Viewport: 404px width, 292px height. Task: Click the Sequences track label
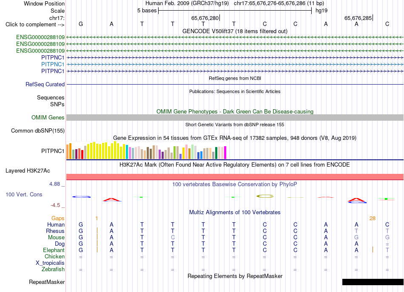[x=51, y=98]
